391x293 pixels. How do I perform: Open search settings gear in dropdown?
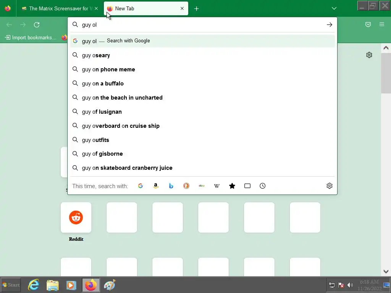(330, 186)
